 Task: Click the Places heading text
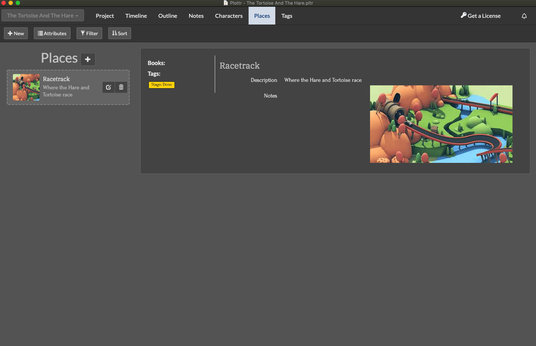point(59,58)
